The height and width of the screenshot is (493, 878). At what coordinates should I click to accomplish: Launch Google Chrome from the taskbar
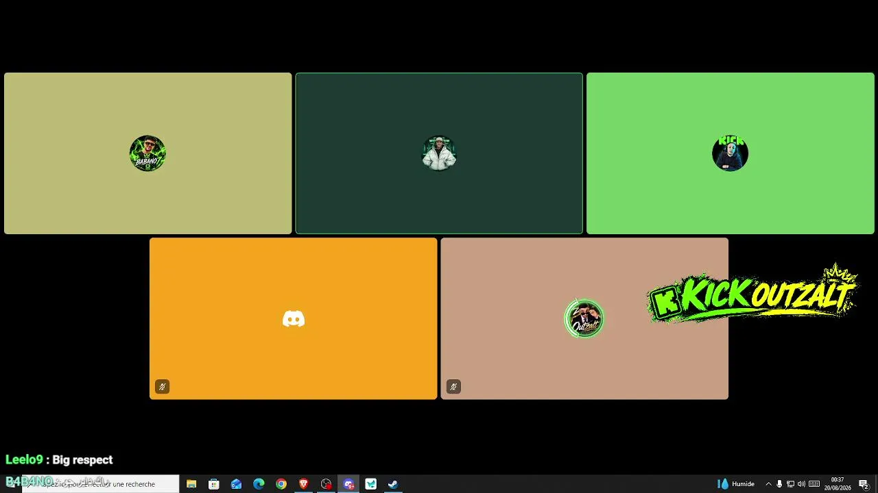point(281,484)
